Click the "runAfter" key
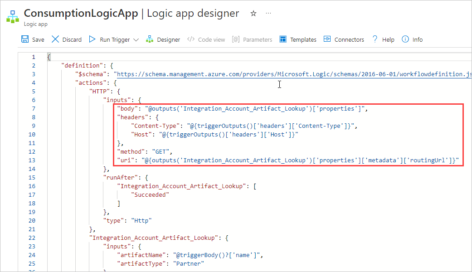Image resolution: width=472 pixels, height=272 pixels. [x=121, y=178]
